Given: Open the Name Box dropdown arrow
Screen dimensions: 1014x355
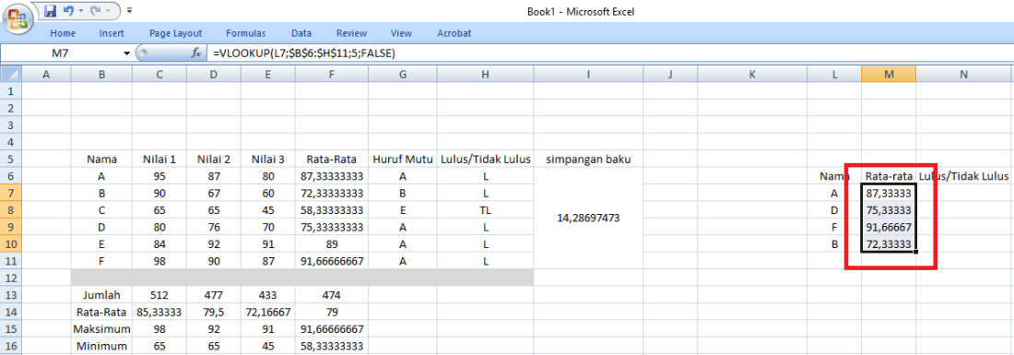Looking at the screenshot, I should (127, 53).
